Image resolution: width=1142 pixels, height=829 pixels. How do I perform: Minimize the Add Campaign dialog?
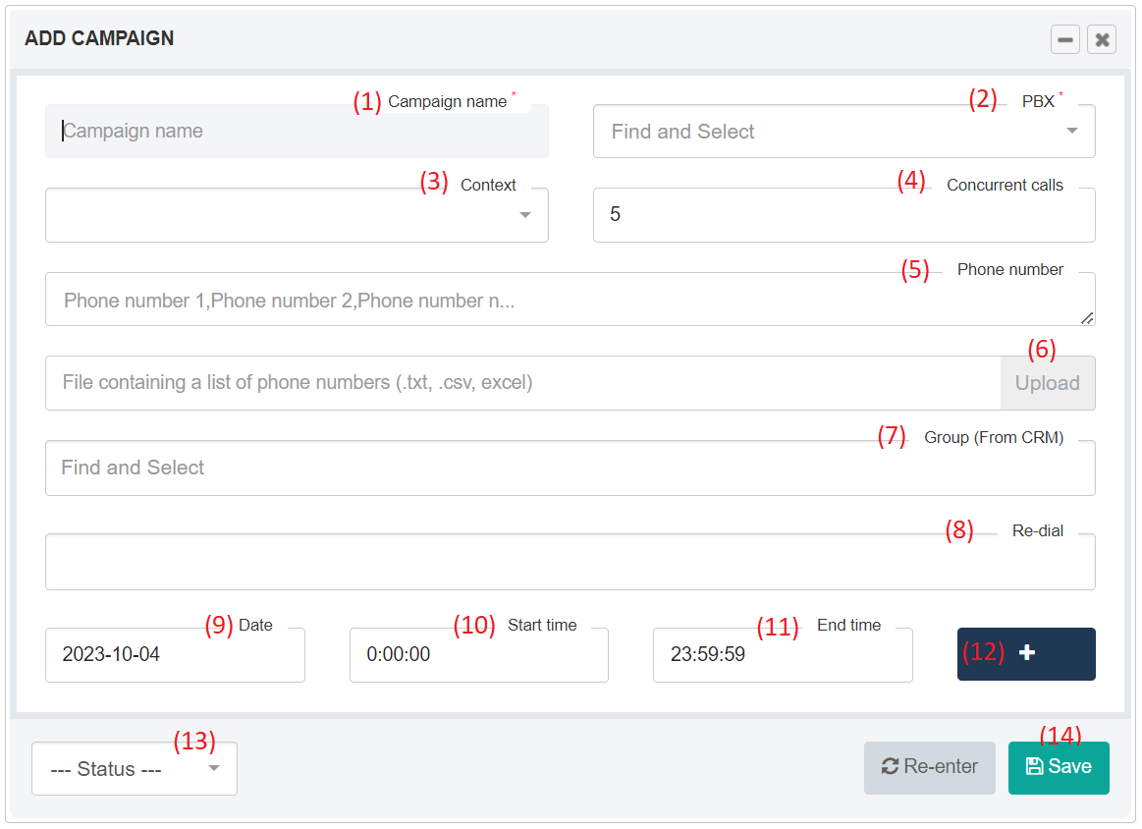[x=1064, y=39]
